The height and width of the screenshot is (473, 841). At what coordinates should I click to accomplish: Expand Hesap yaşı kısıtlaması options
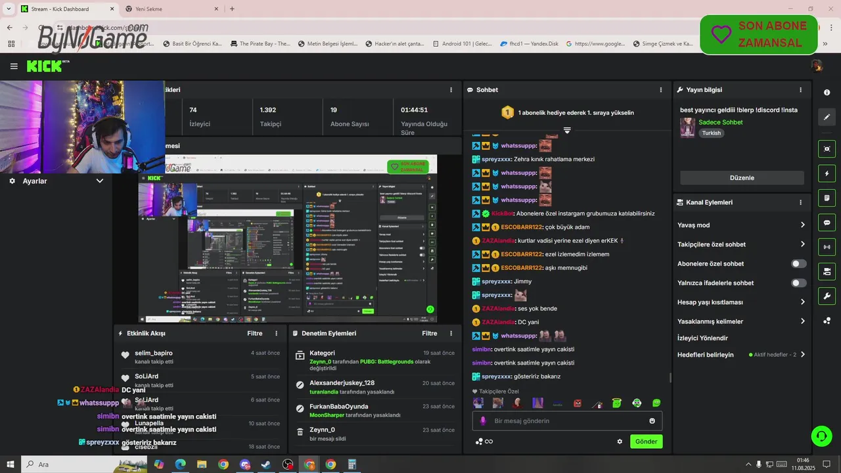click(802, 302)
